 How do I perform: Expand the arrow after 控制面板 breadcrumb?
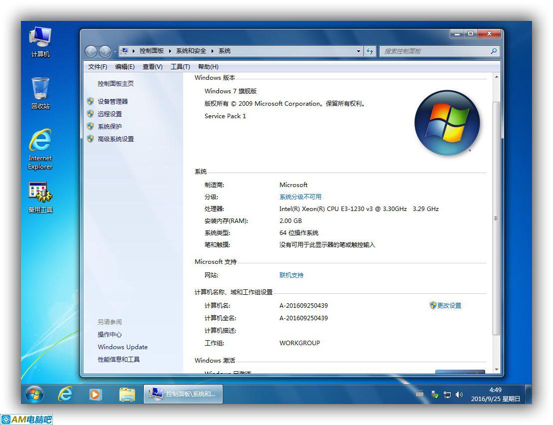[170, 51]
